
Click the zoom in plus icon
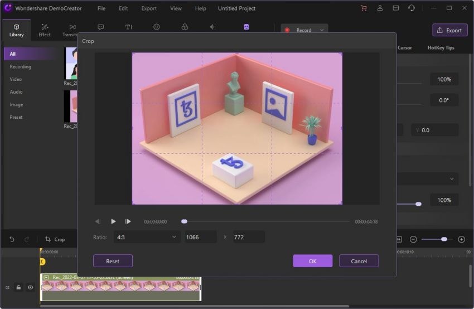coord(461,239)
